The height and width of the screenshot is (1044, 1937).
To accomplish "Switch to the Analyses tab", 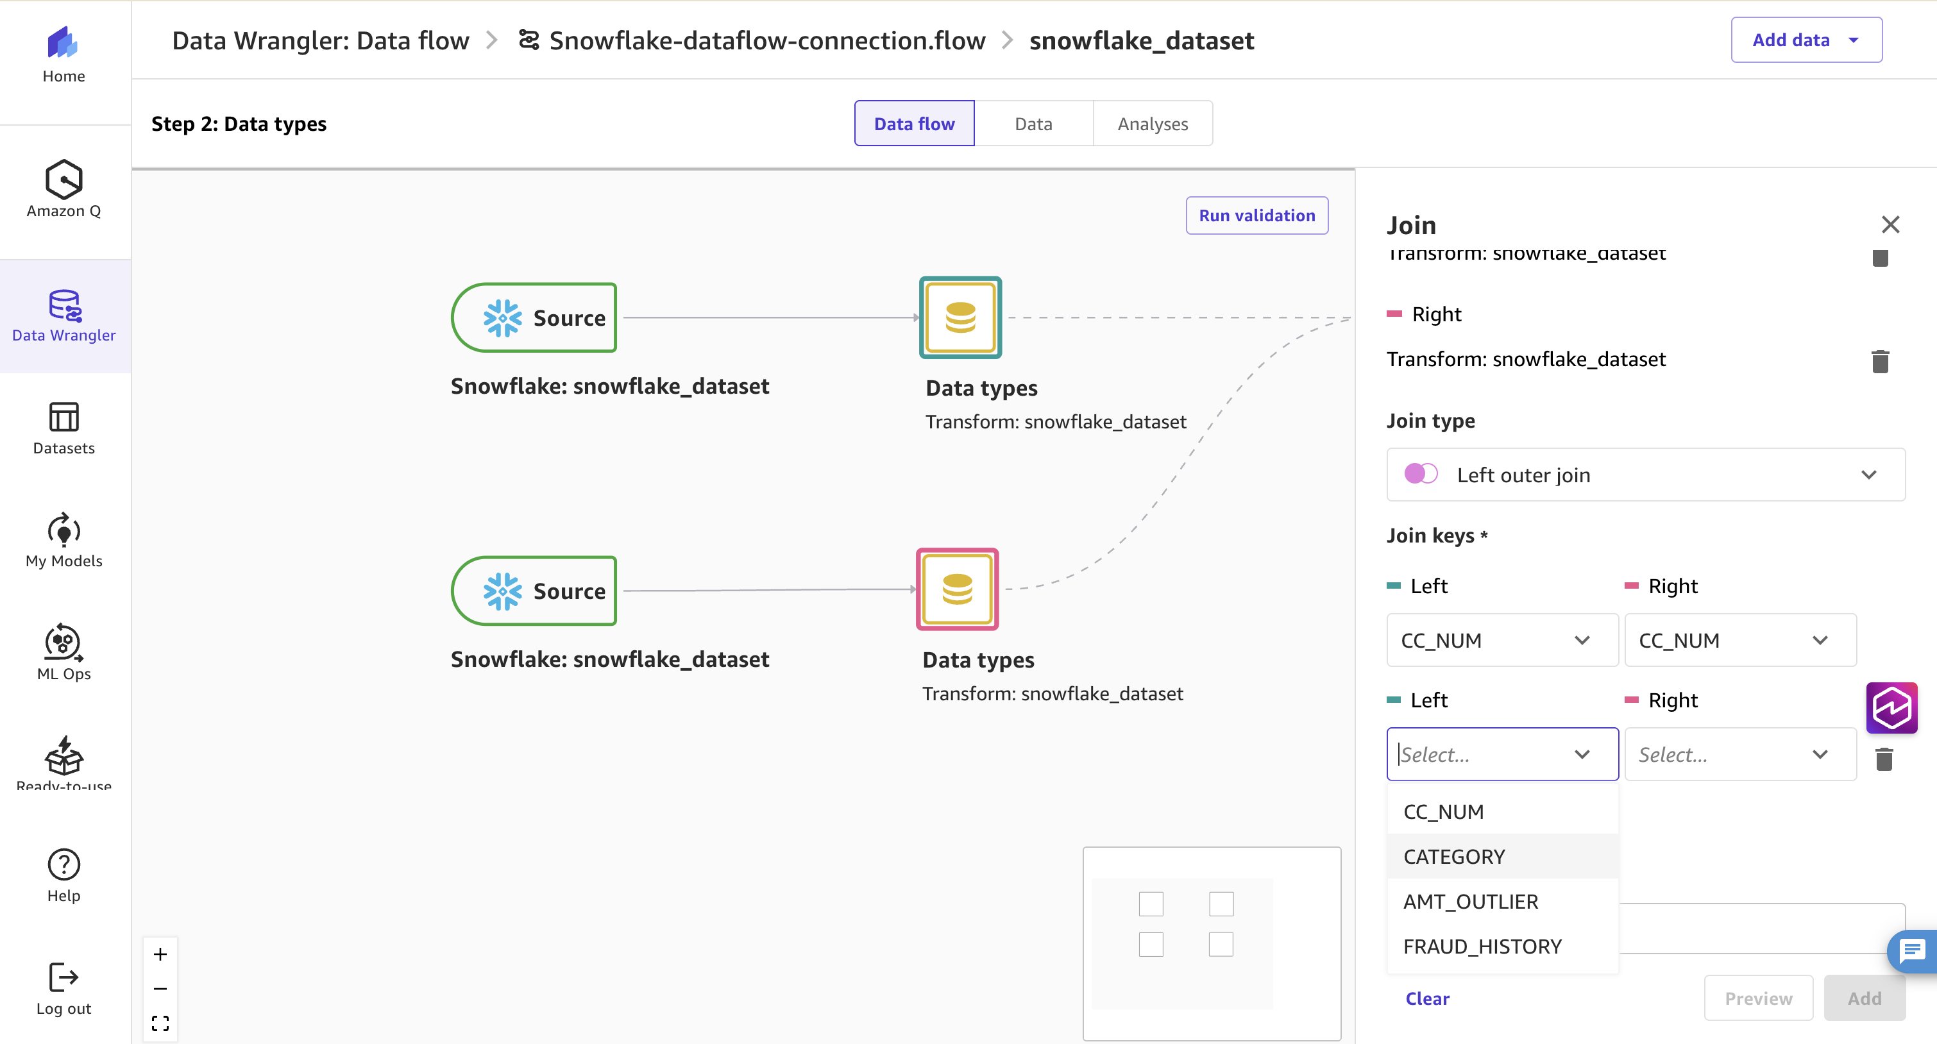I will 1152,123.
